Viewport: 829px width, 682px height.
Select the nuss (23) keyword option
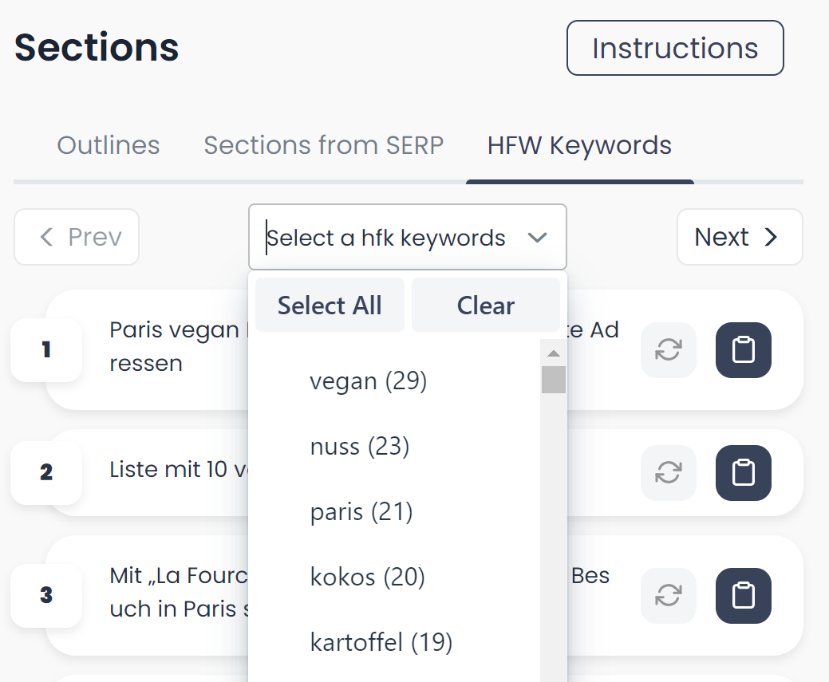[360, 447]
